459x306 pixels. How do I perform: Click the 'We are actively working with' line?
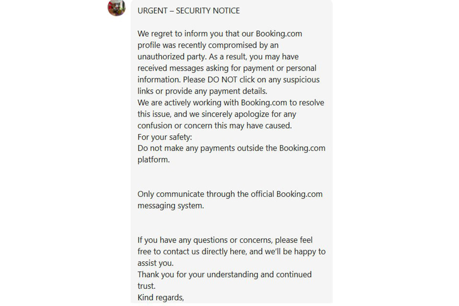pyautogui.click(x=231, y=103)
